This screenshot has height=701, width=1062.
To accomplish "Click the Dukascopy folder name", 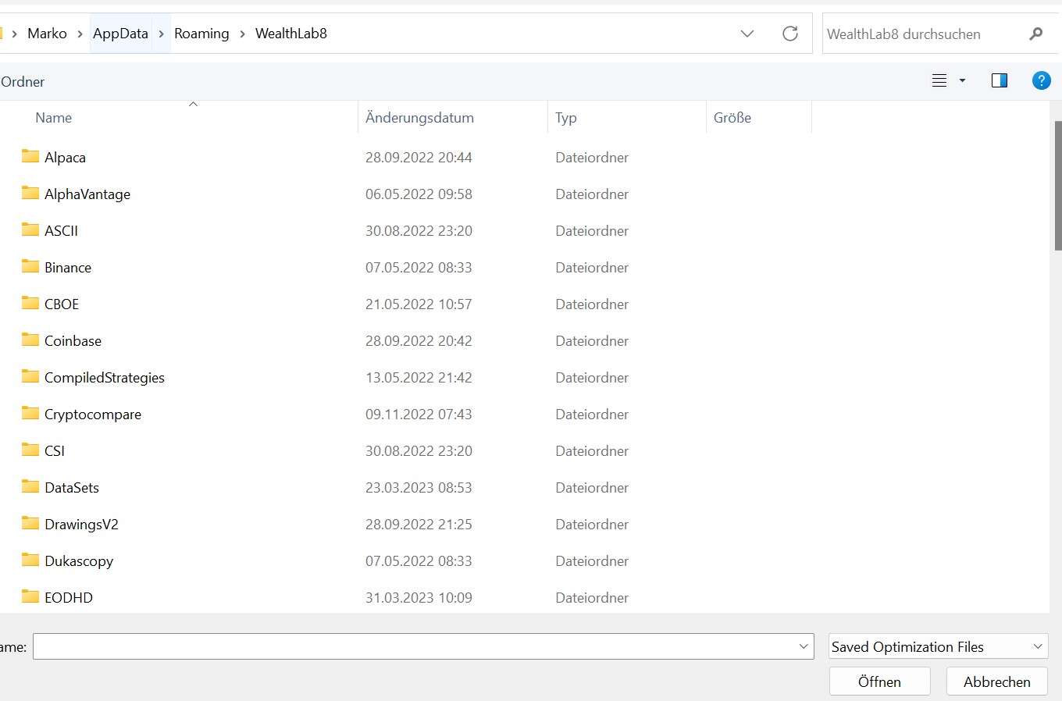I will pos(79,560).
